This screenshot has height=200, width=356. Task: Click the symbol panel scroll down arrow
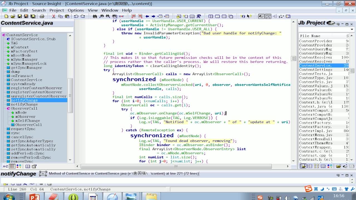pos(70,160)
